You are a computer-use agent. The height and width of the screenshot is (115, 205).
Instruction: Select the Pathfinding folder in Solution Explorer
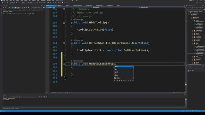click(198, 58)
